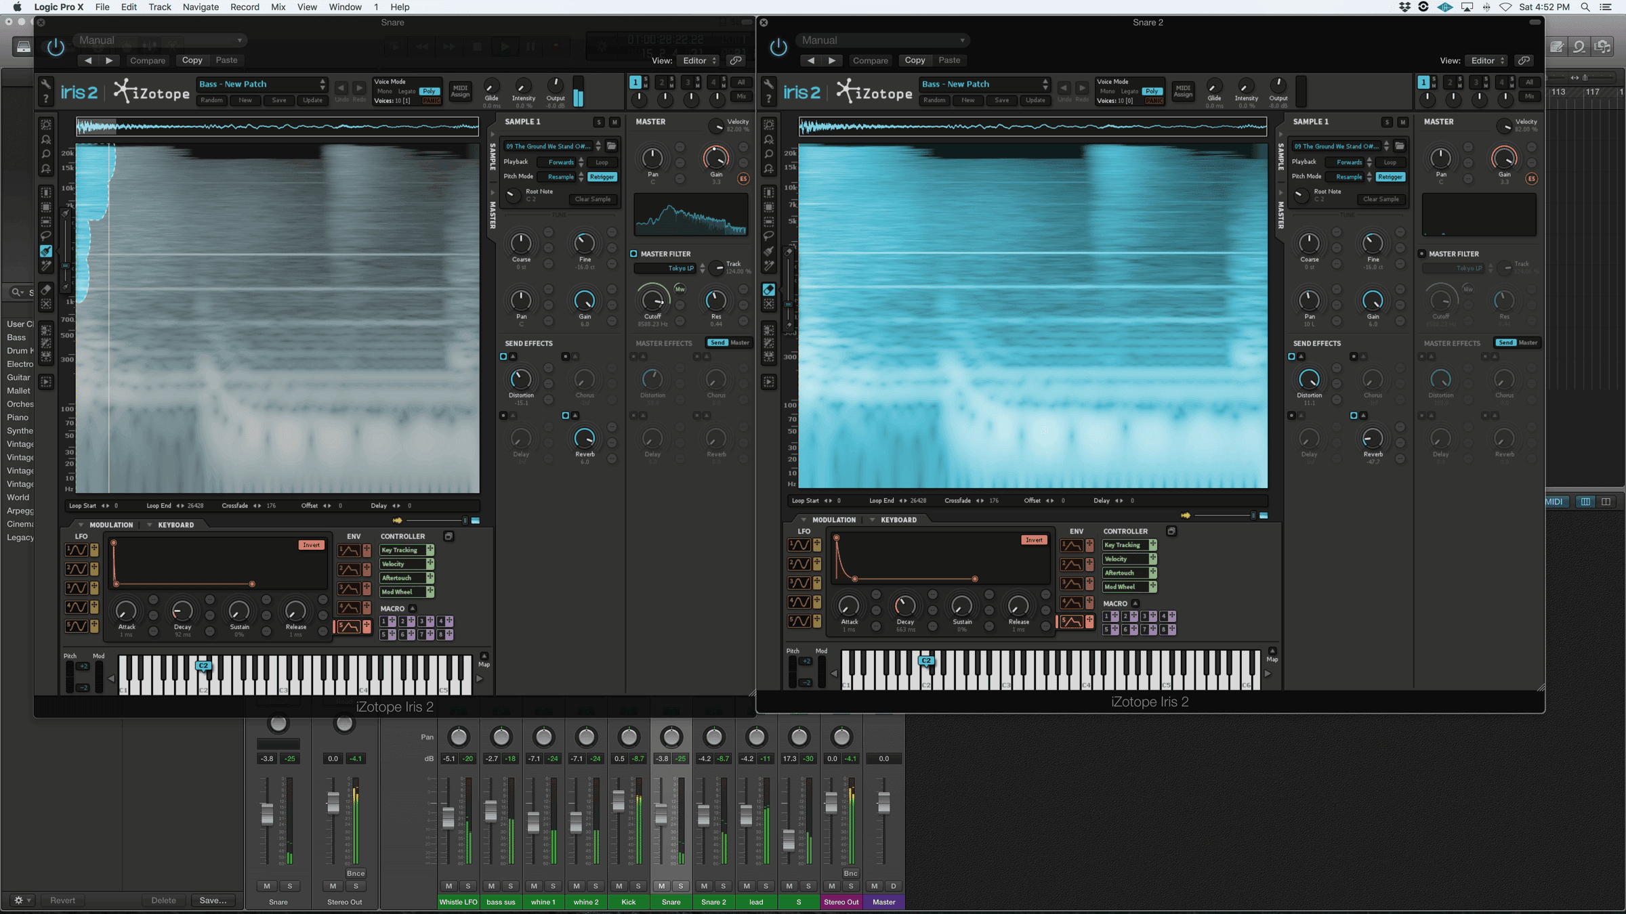1626x914 pixels.
Task: Click Clear Sample in Snare 2 window
Action: 1381,199
